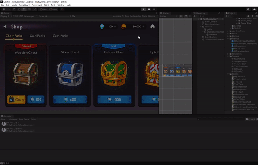Select the Hand tool in toolbar

point(3,9)
